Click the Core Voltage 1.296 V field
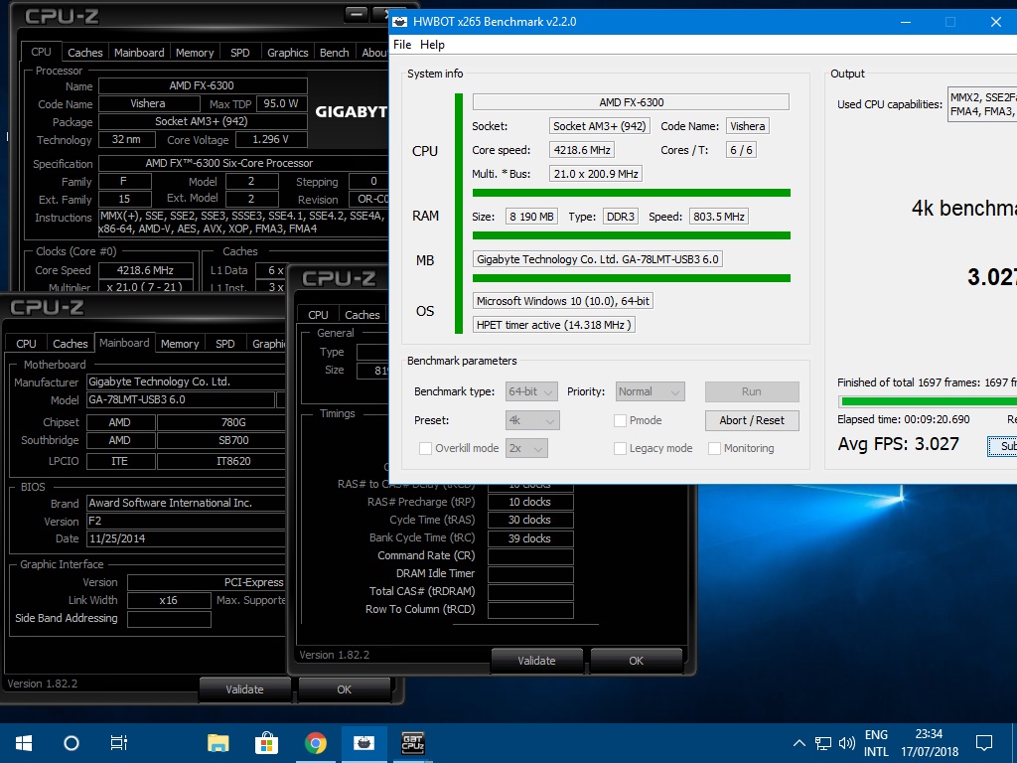Viewport: 1017px width, 763px height. point(270,139)
